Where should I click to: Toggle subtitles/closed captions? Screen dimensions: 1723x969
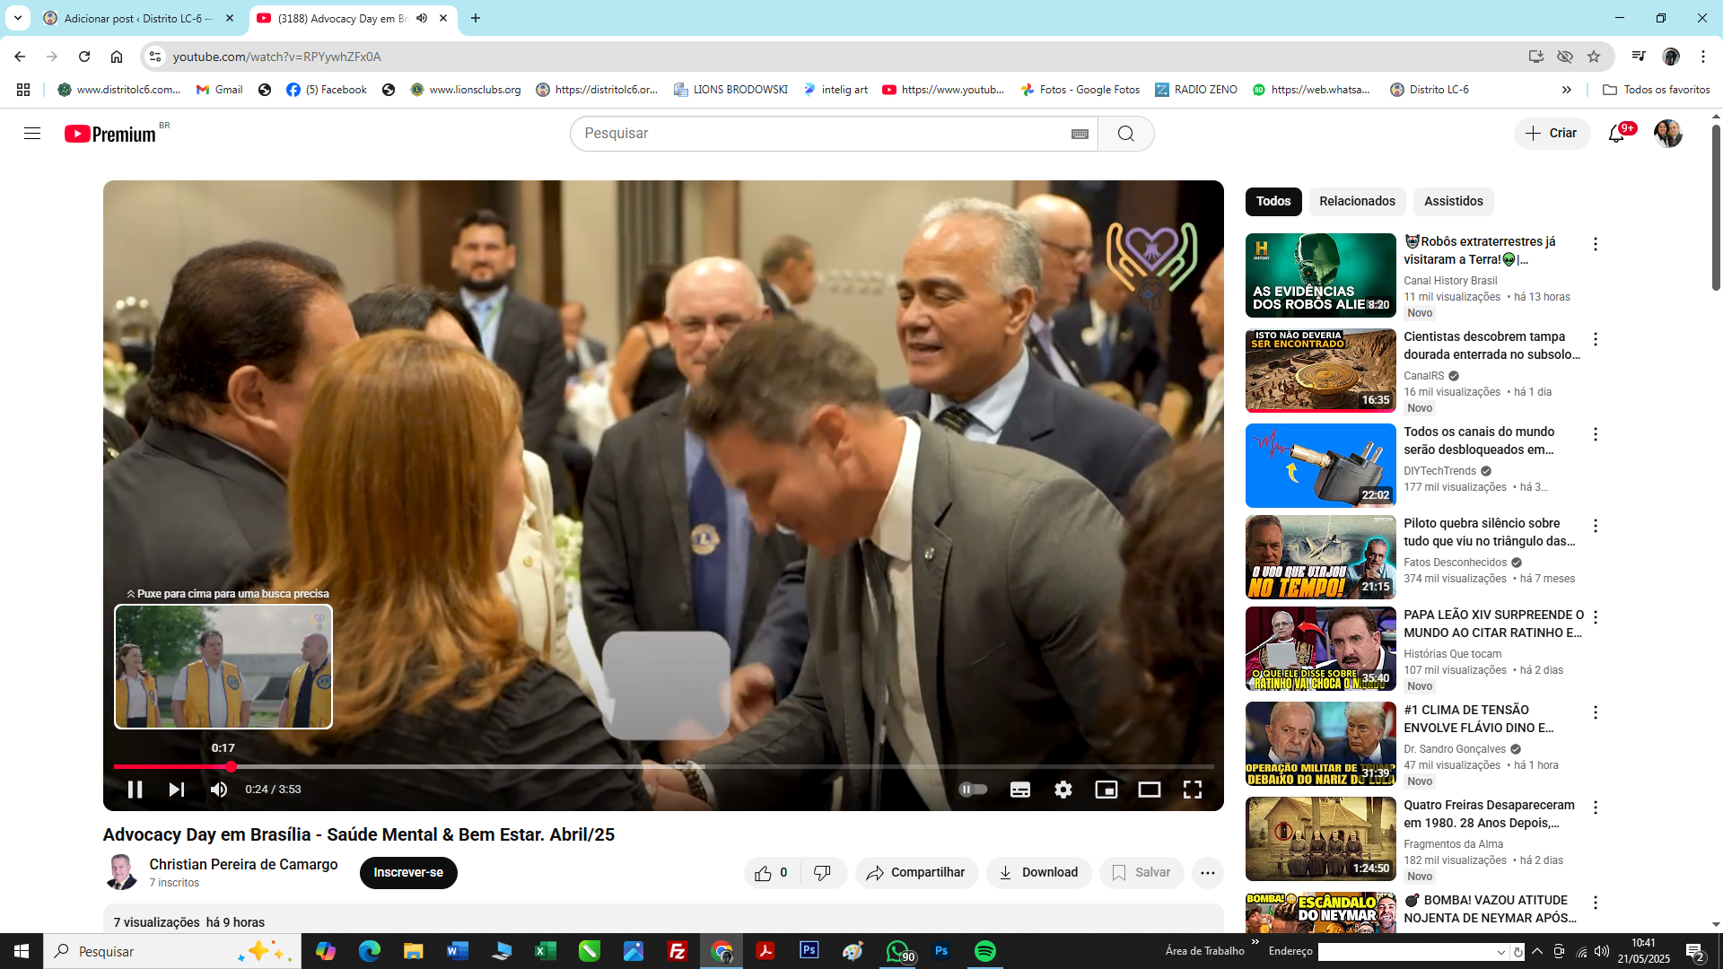click(x=1020, y=790)
